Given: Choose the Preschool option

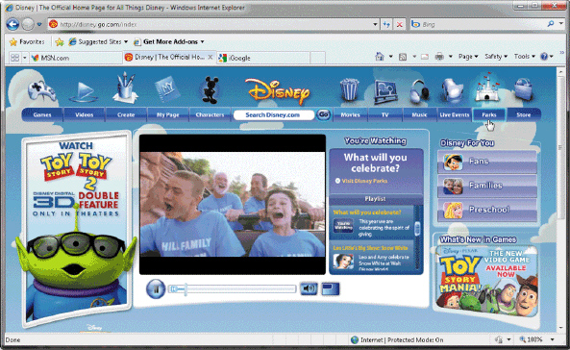Looking at the screenshot, I should coord(487,210).
